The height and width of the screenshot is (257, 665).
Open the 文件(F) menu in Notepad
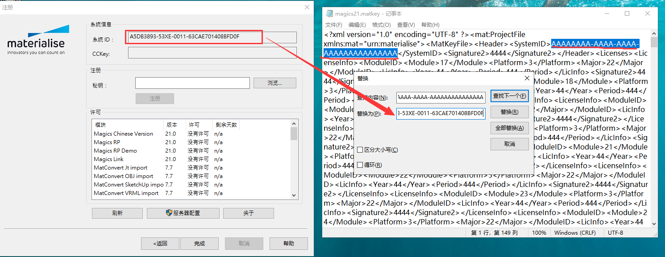pyautogui.click(x=334, y=25)
